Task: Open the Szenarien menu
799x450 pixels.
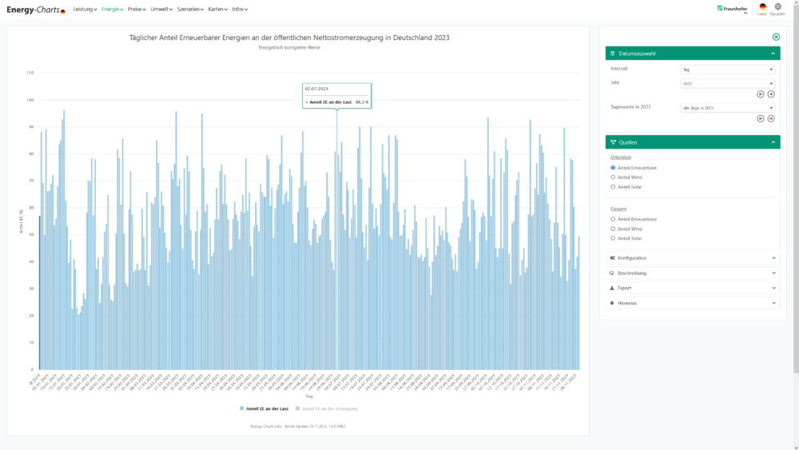Action: (x=190, y=9)
